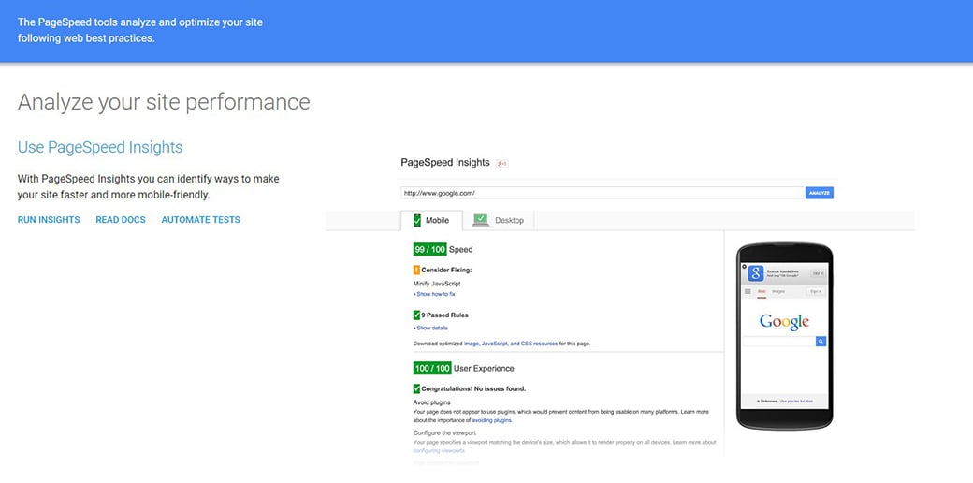Tap the hamburger menu icon in phone preview
This screenshot has height=483, width=973.
pyautogui.click(x=748, y=292)
